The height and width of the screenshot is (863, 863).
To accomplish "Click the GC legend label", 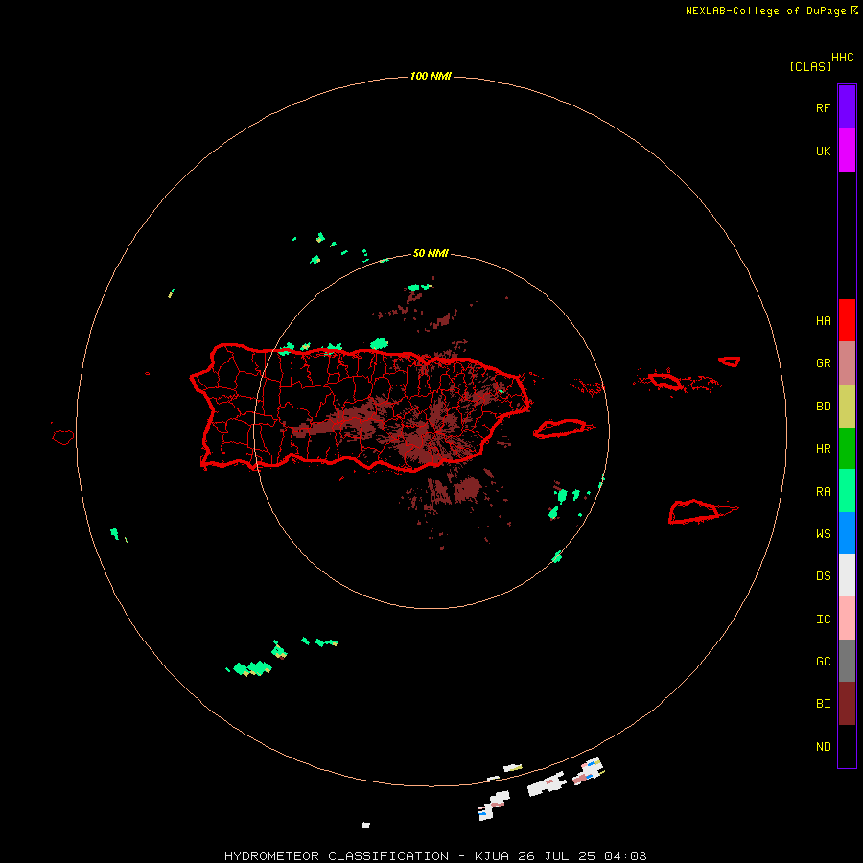I will (823, 662).
